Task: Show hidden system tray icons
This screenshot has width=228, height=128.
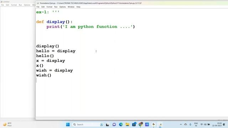Action: tap(181, 124)
